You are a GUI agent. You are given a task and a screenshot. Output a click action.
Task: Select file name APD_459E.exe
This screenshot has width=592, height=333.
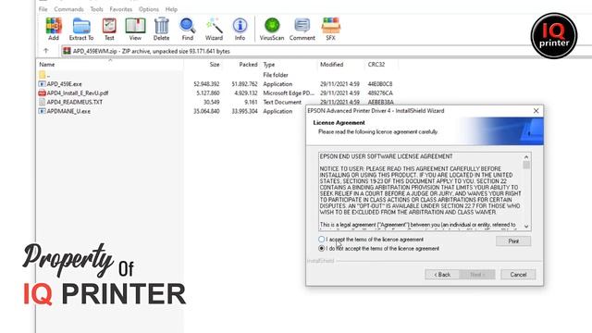[64, 84]
